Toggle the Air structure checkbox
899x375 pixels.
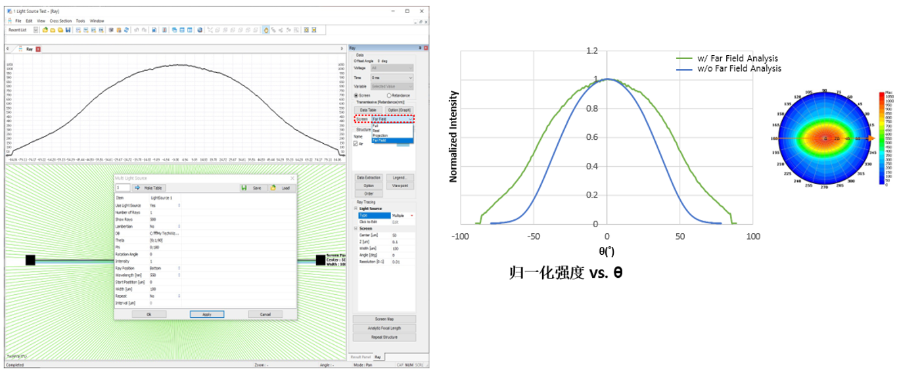(356, 144)
